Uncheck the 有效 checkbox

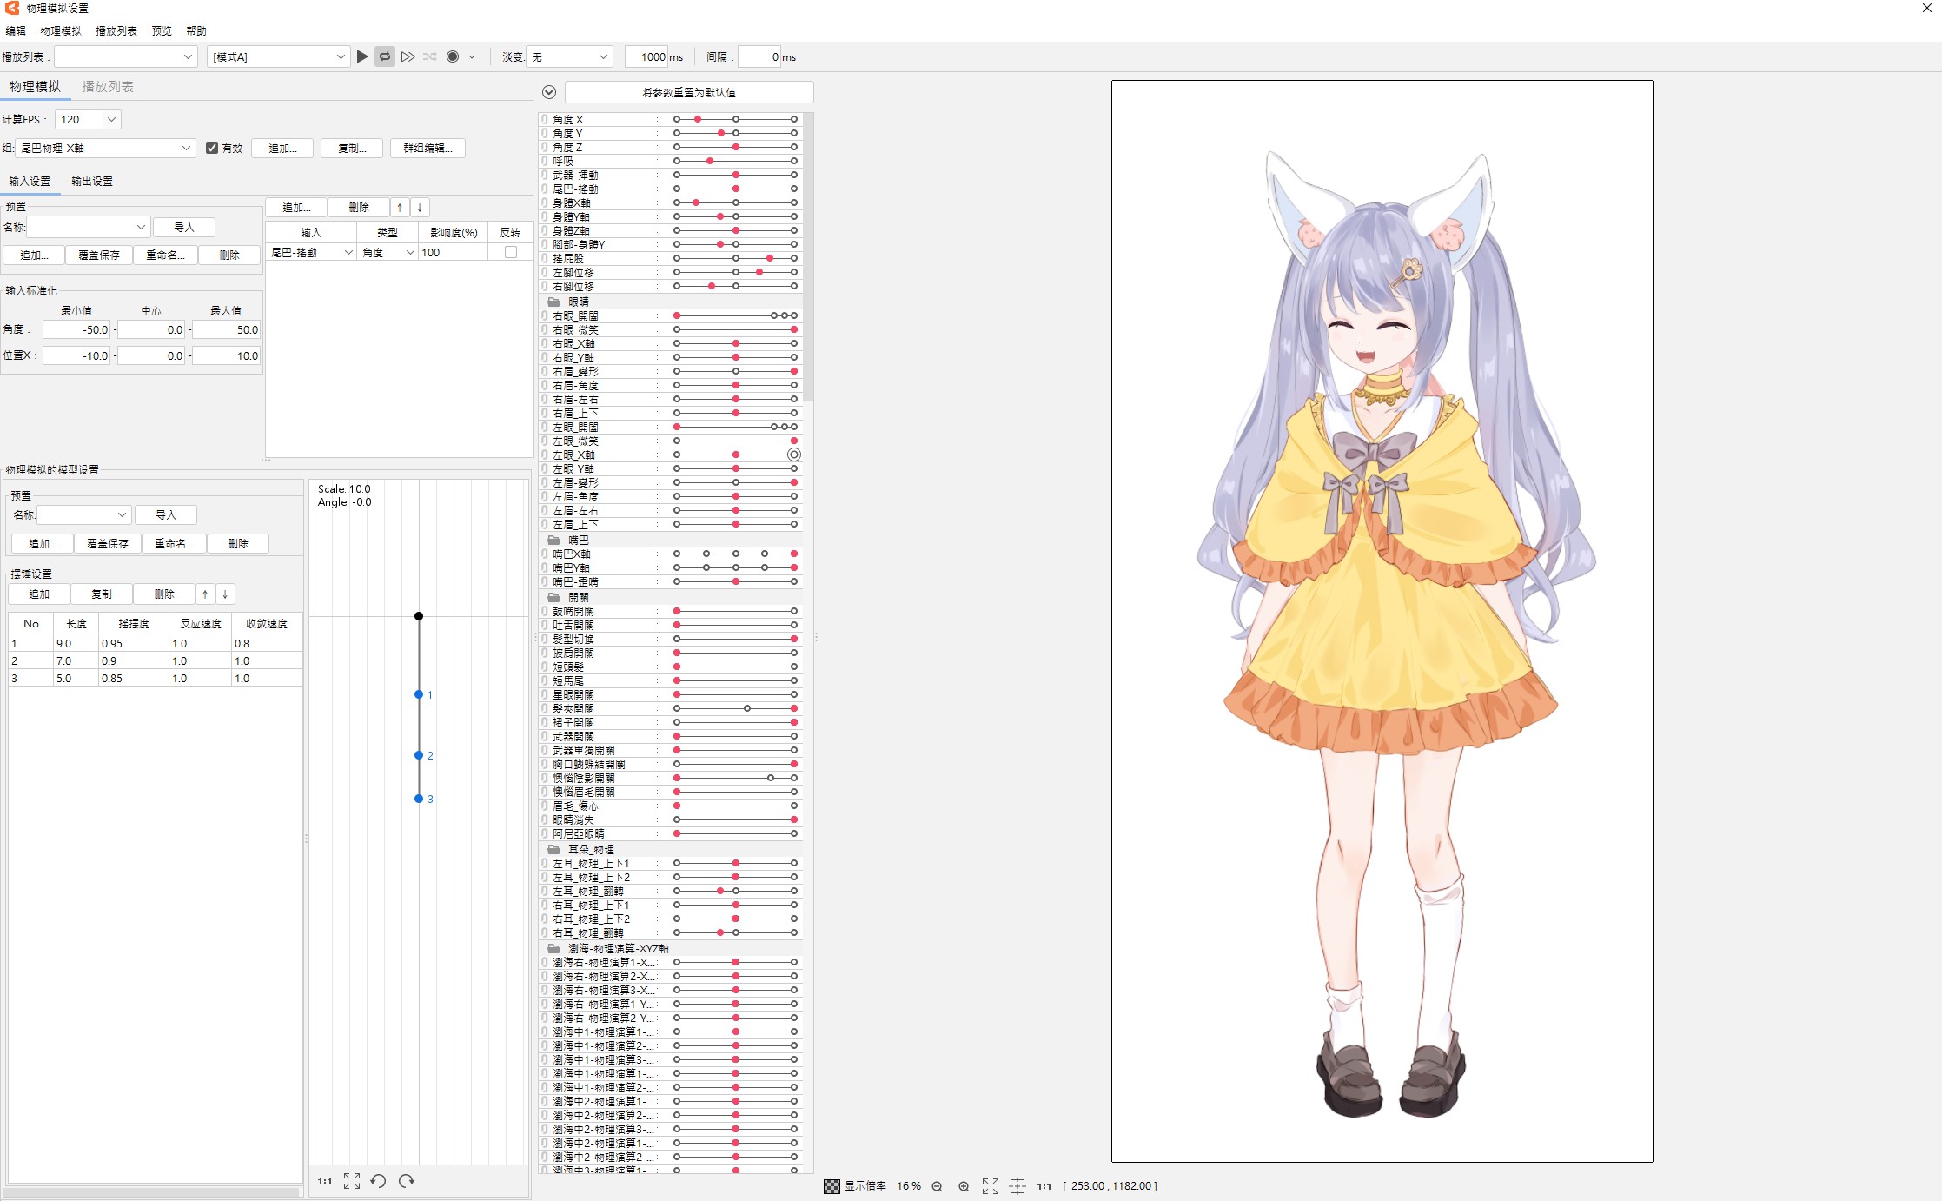point(212,148)
